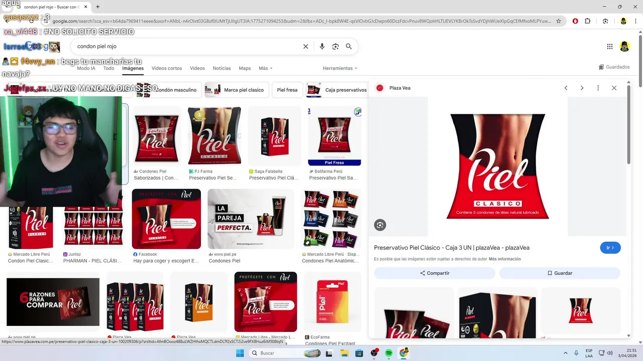Click the Compartir share button
The image size is (643, 361).
tap(435, 273)
